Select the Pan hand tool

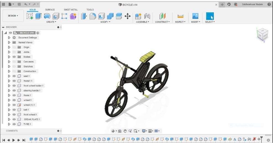[125, 131]
